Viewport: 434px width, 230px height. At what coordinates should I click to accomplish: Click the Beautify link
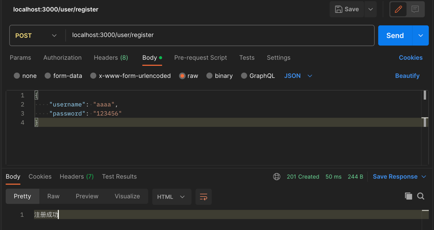pos(407,76)
